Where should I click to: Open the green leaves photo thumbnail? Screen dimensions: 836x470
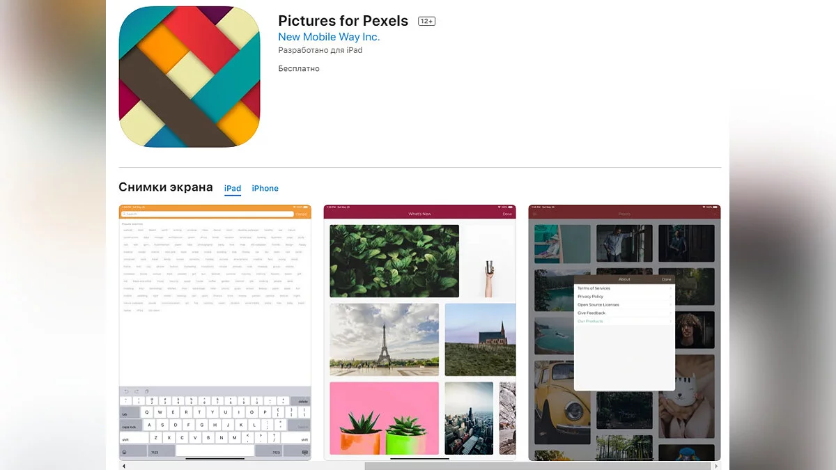pos(394,260)
